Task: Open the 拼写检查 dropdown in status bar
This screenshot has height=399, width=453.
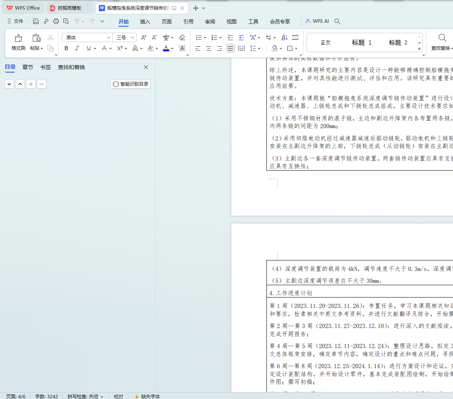Action: [x=102, y=397]
